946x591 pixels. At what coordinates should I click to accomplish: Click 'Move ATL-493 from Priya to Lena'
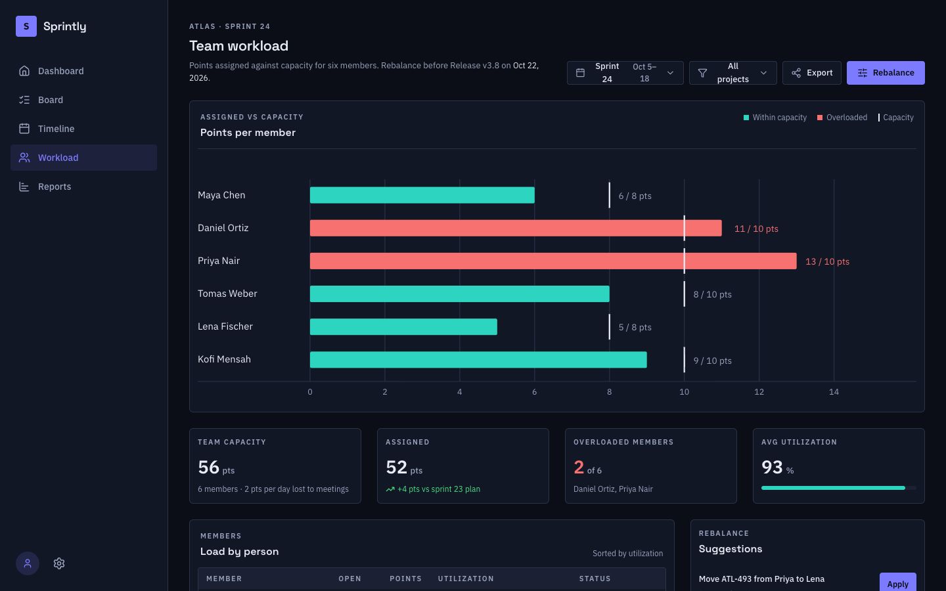[x=761, y=579]
